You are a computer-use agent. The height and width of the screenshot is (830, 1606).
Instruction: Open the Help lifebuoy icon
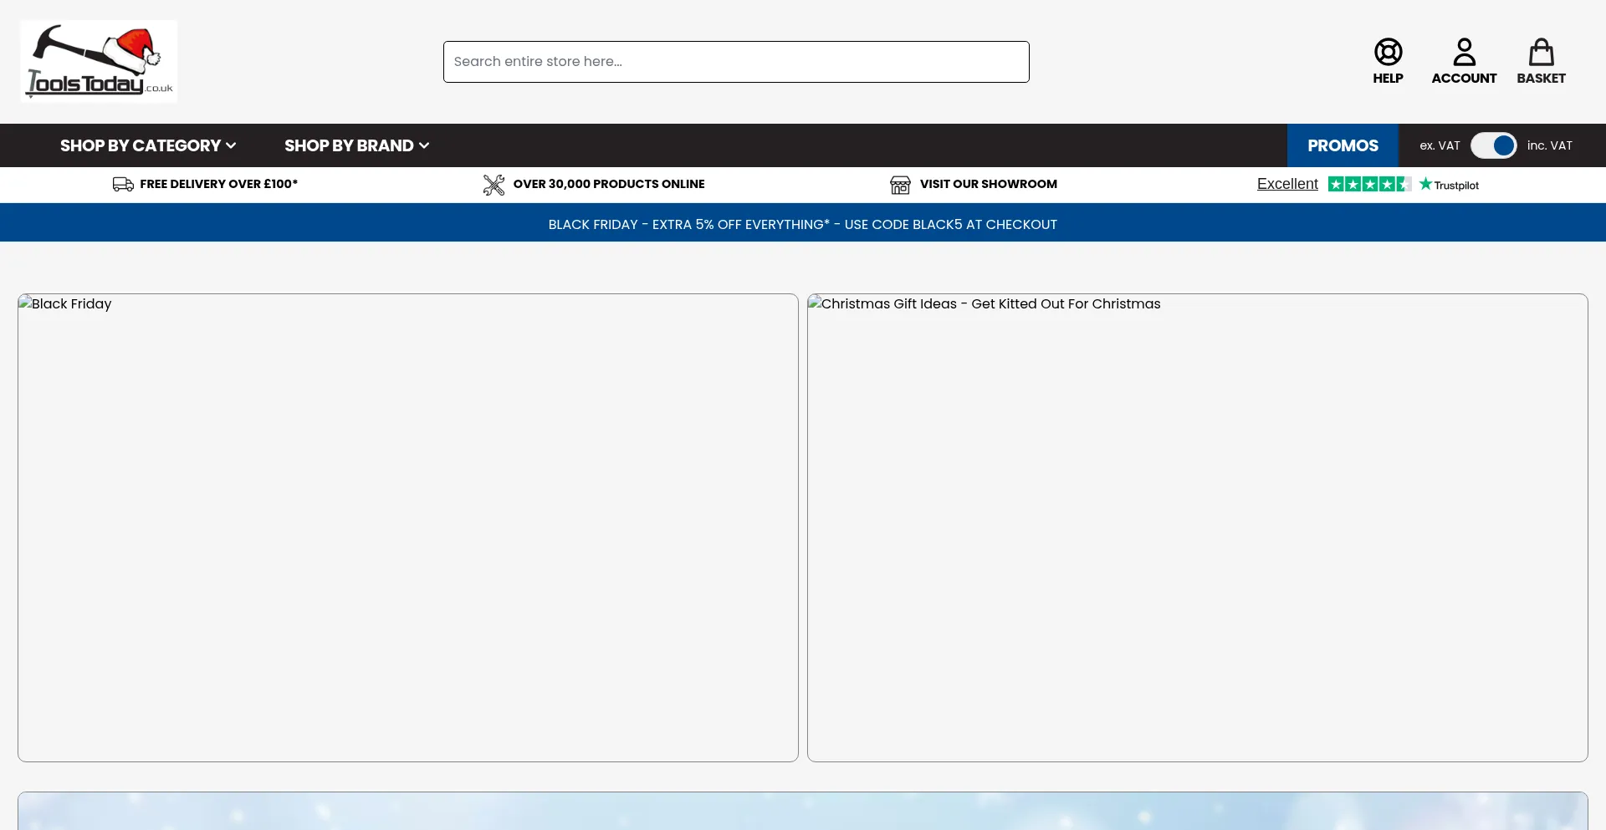click(1388, 52)
